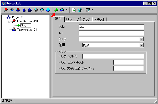This screenshot has width=158, height=104.
Task: Click the ヘルプ文字列コンテキスト input field
Action: 129,68
